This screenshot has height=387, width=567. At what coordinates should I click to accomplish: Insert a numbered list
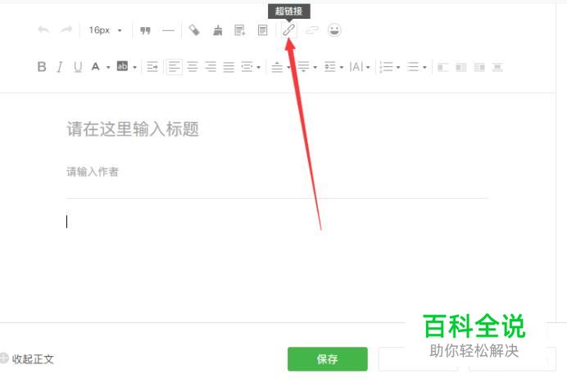(x=387, y=67)
